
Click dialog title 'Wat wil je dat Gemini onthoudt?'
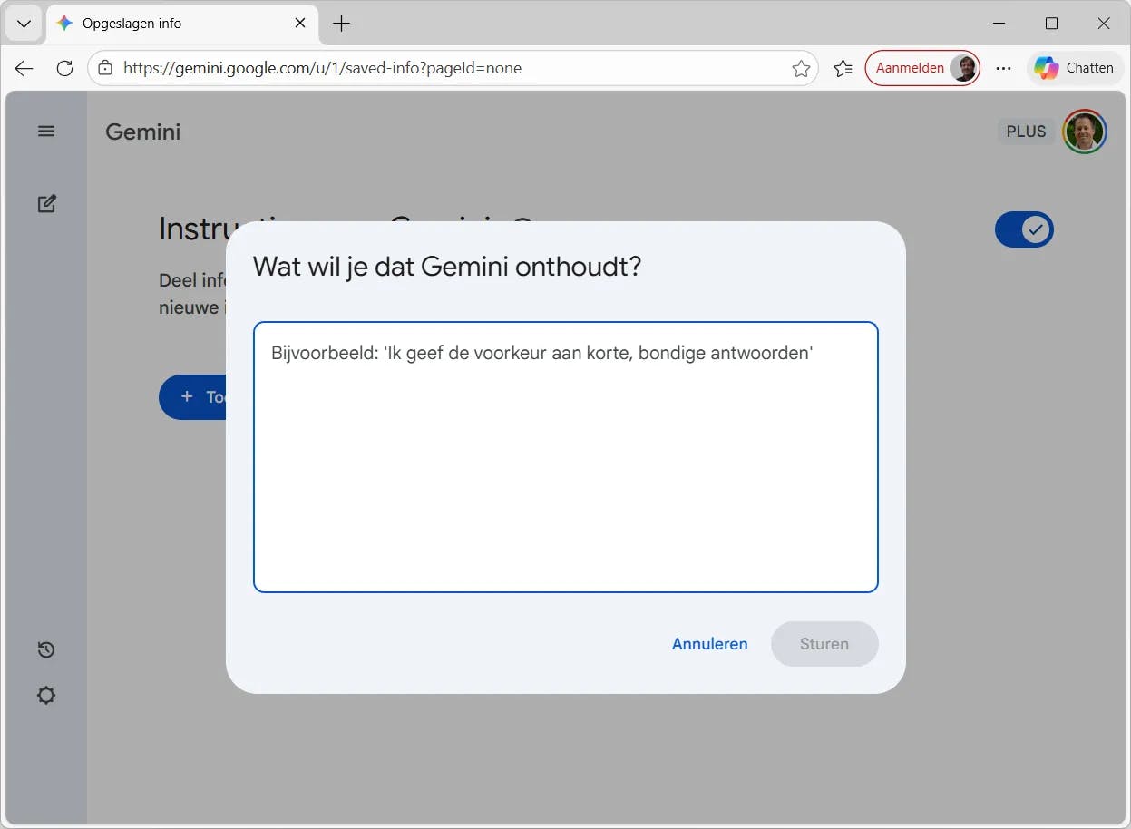[x=447, y=267]
